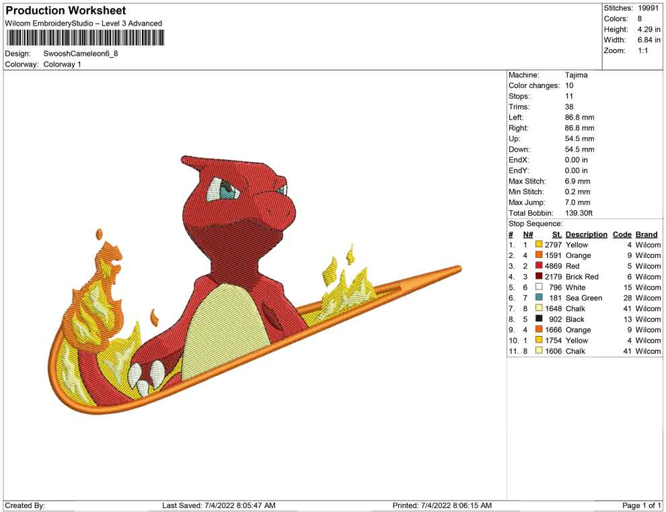The image size is (666, 512).
Task: Click the code 28 in Sea Green row
Action: (628, 298)
